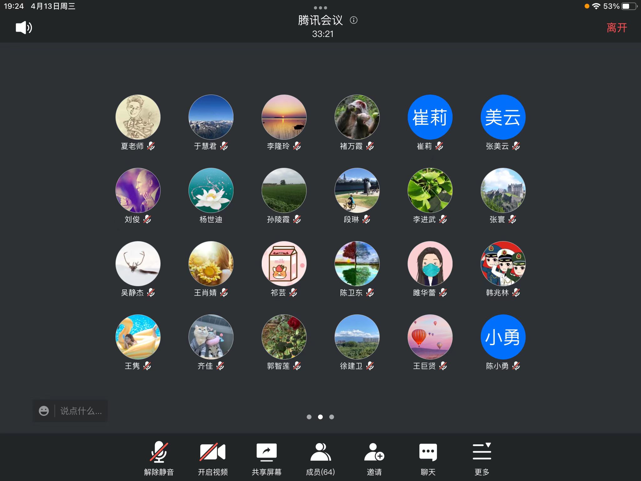This screenshot has height=481, width=641.
Task: Tap the muted mic icon next to 夏老师
Action: tap(151, 146)
